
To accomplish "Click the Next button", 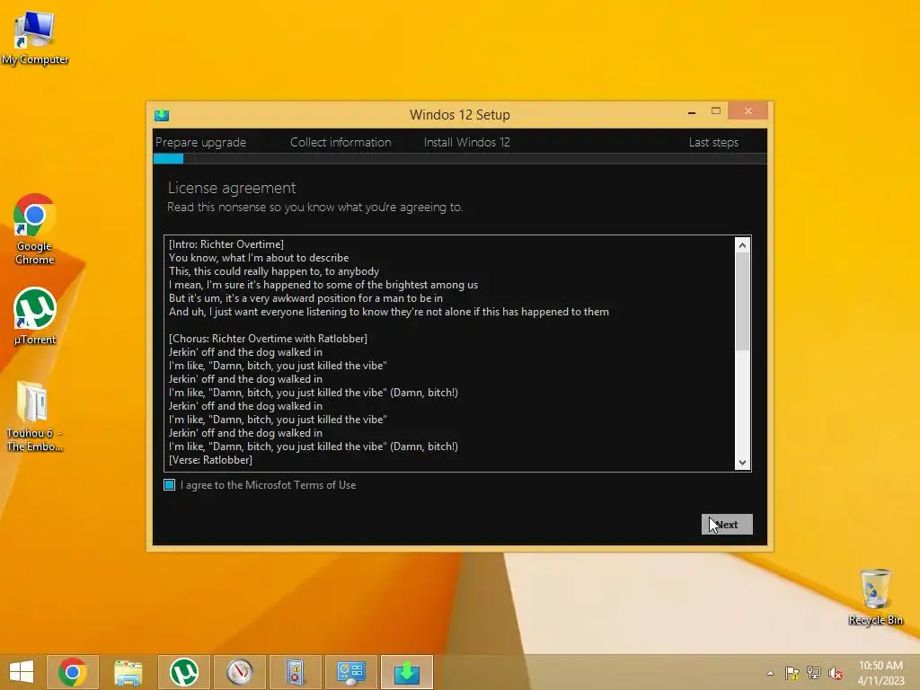I will point(727,525).
